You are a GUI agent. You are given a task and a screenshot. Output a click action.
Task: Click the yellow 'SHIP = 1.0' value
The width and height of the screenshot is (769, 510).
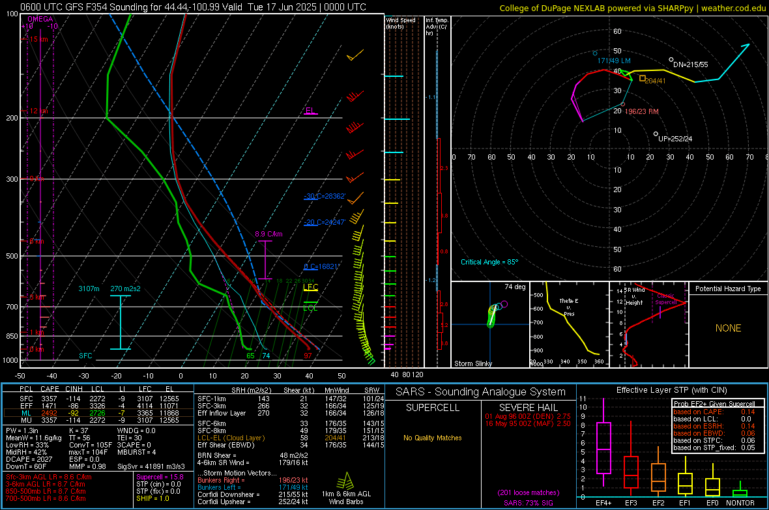coord(152,498)
